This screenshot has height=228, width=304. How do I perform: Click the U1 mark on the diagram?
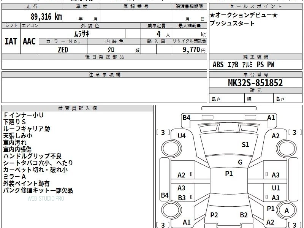276,188
